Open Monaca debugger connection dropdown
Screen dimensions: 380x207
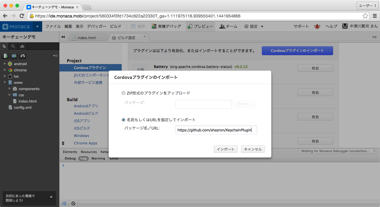point(338,151)
